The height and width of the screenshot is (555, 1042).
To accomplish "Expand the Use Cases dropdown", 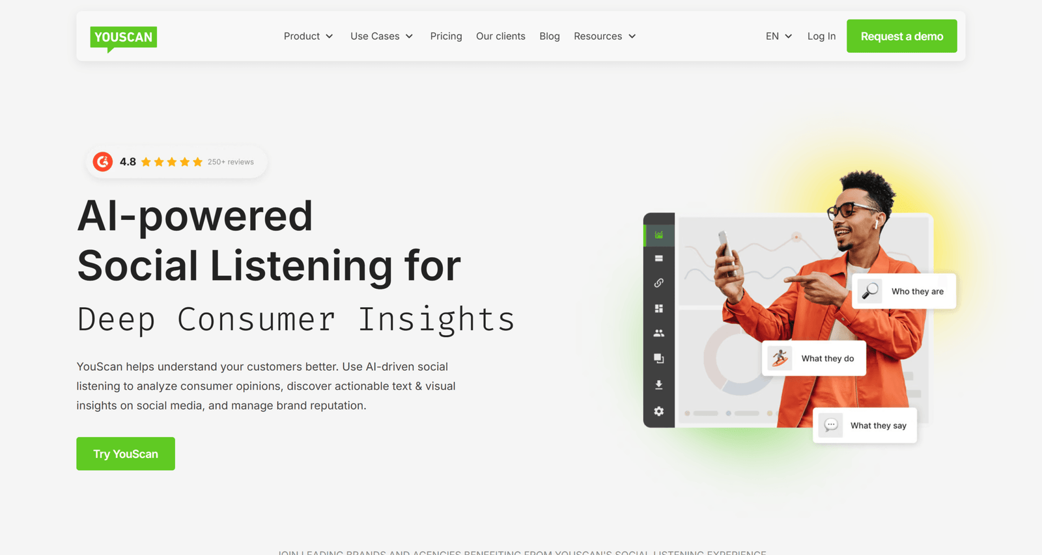I will pos(382,36).
